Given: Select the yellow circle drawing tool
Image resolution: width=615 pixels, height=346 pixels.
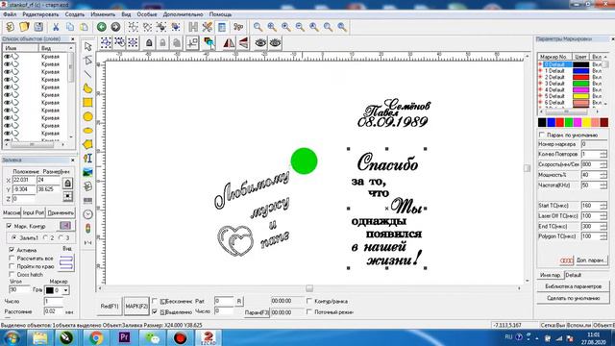Looking at the screenshot, I should pyautogui.click(x=87, y=116).
